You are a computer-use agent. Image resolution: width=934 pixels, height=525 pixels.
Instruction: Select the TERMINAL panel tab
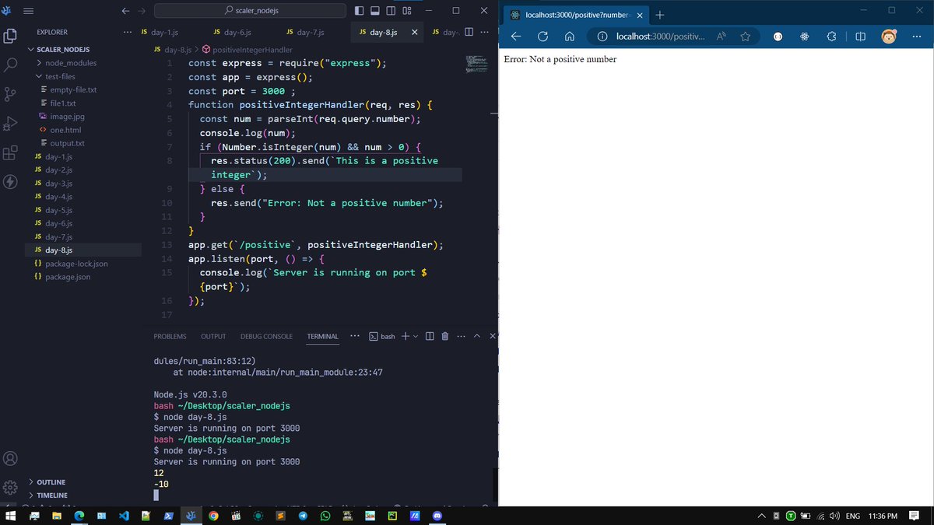322,336
